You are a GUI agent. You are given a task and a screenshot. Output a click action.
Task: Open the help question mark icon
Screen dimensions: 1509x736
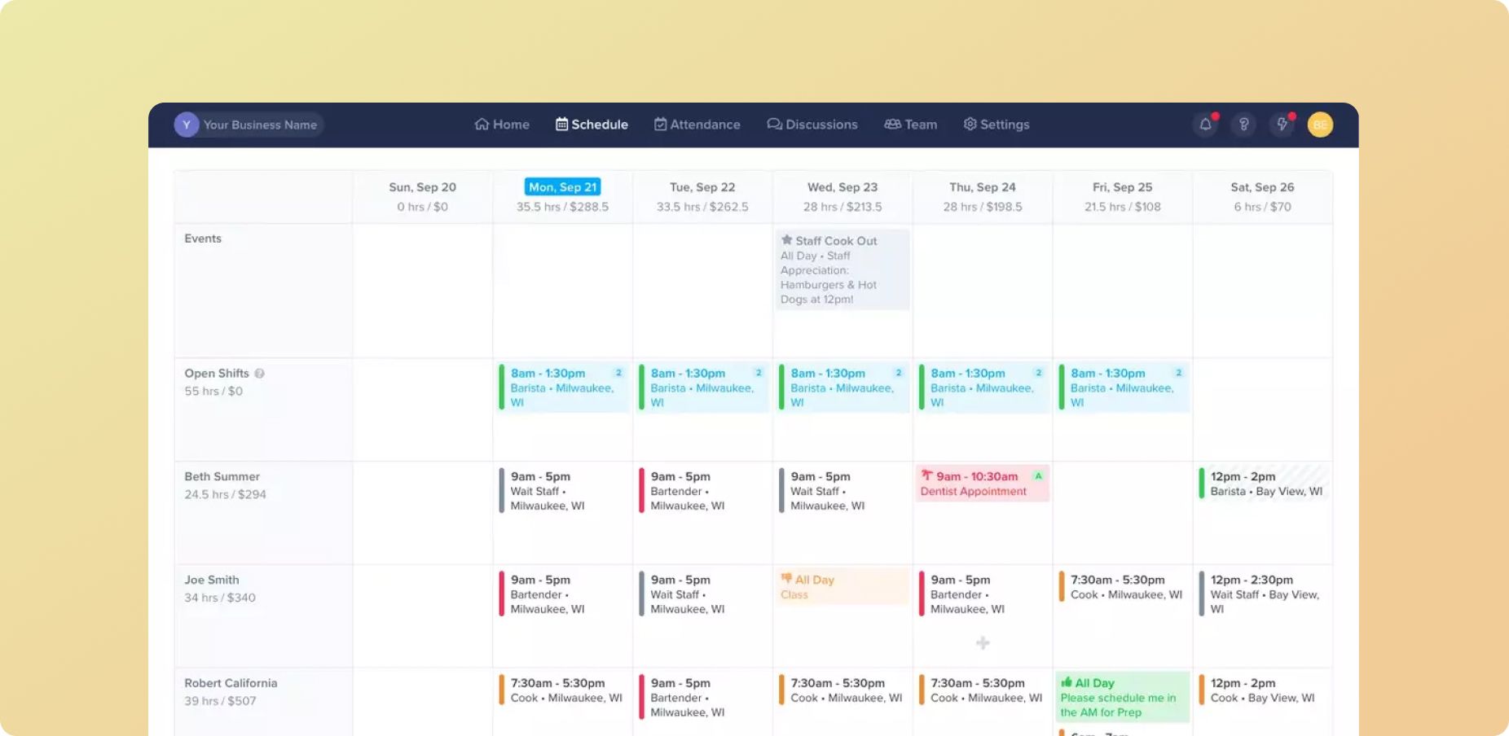pos(1243,125)
